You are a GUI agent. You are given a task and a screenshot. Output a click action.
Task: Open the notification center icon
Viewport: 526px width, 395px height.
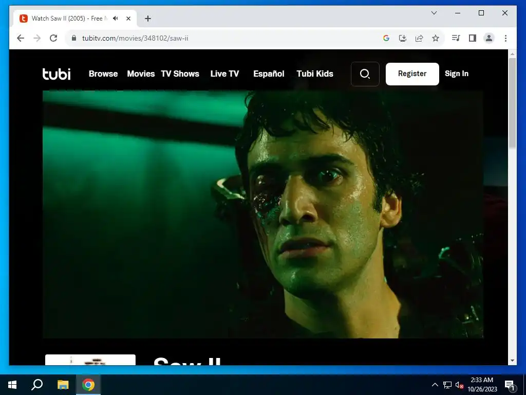[510, 385]
